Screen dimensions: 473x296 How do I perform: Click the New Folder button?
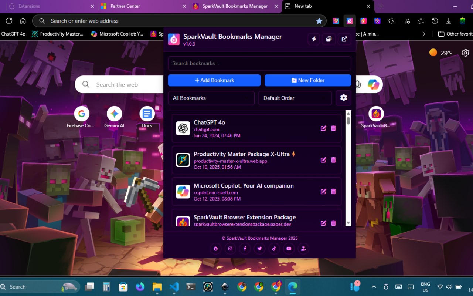coord(308,80)
